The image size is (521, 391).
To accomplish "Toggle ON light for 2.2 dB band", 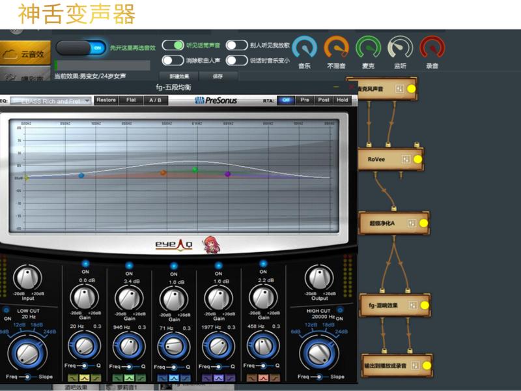I will (x=263, y=264).
